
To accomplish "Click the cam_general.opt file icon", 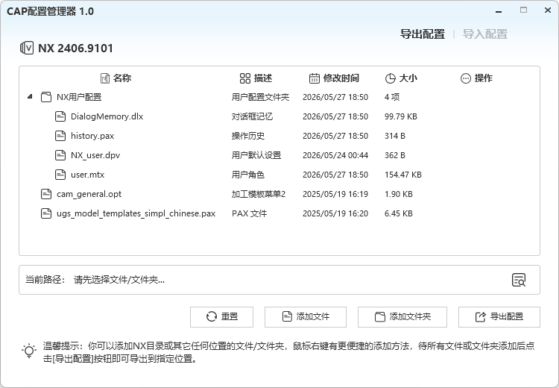I will click(46, 194).
